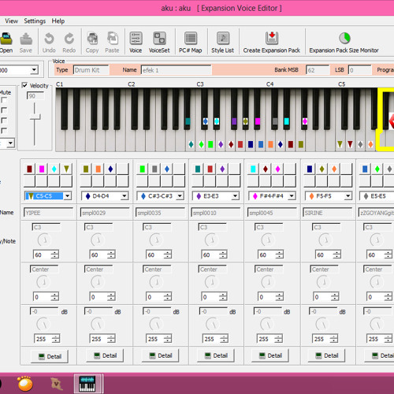Screen dimensions: 394x394
Task: Open the Voice editor icon
Action: click(x=136, y=39)
